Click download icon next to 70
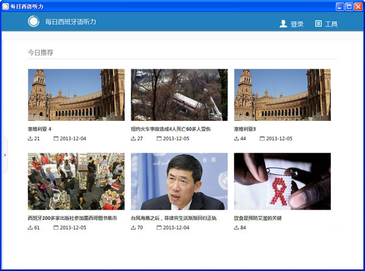This screenshot has width=365, height=271. [x=133, y=227]
